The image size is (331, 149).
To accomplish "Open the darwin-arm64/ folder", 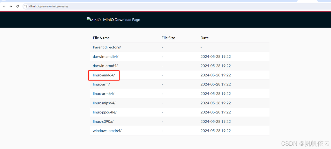I will (105, 66).
